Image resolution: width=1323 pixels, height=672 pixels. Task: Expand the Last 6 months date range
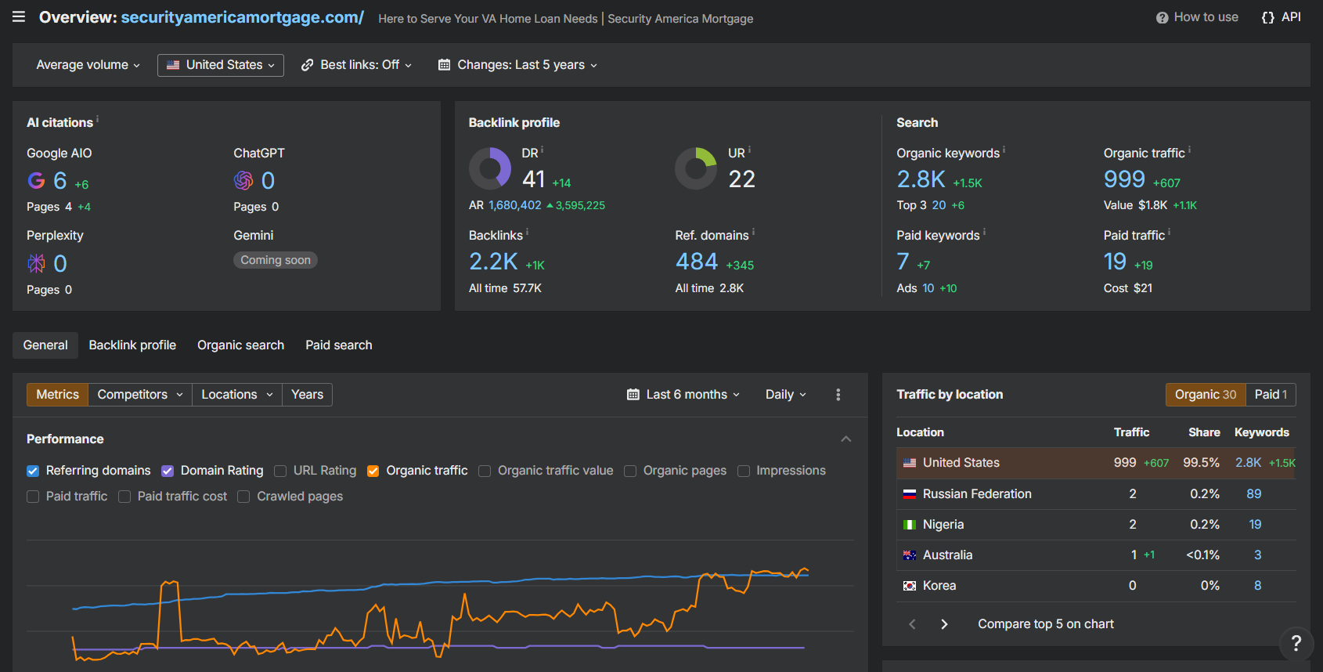coord(683,395)
